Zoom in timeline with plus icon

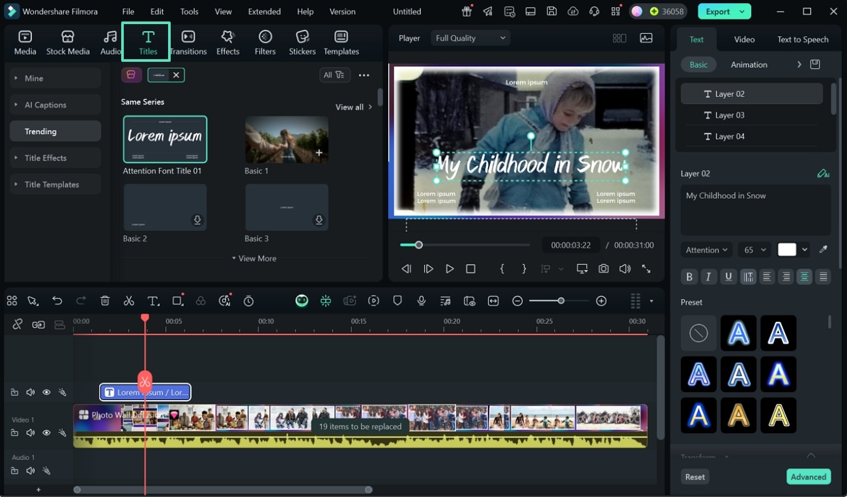pos(601,301)
